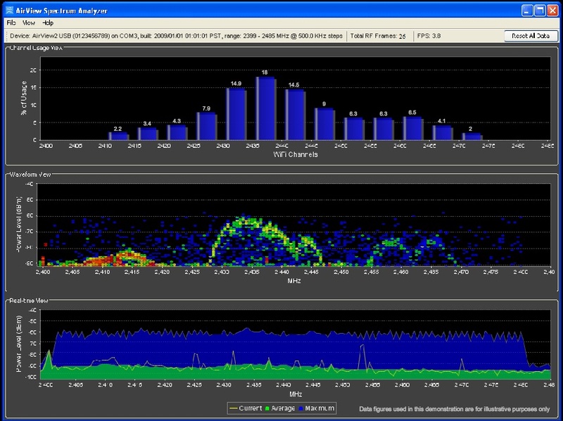Click the device info text in status bar
This screenshot has height=421, width=563.
176,36
